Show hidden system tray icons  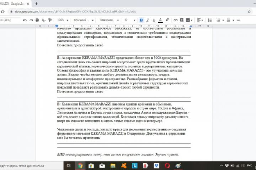[222, 166]
